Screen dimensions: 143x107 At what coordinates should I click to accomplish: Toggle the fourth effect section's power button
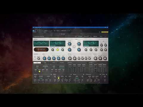[x=100, y=74]
